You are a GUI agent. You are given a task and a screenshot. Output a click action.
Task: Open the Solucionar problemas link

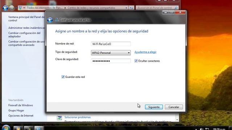[78, 117]
